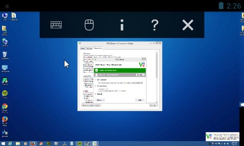Select desktop icon between monitor and Spotify icons
The image size is (244, 146).
(5, 81)
